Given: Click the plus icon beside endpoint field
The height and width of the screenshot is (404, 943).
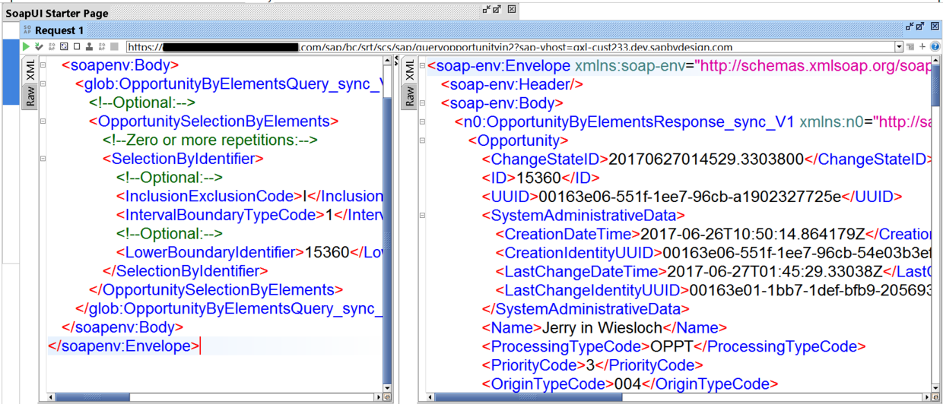Looking at the screenshot, I should click(922, 47).
